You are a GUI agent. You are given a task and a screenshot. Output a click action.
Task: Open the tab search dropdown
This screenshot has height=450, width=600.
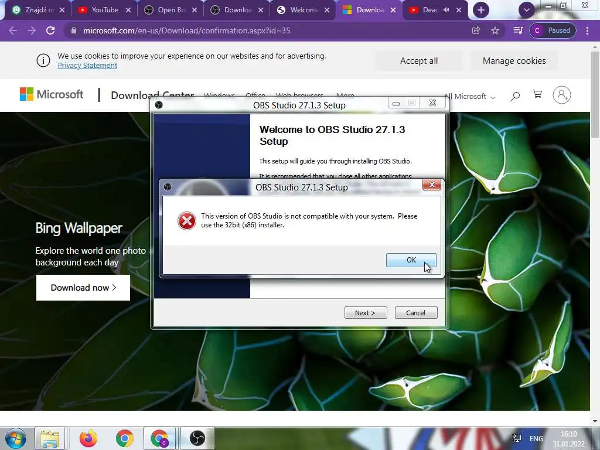click(x=527, y=10)
